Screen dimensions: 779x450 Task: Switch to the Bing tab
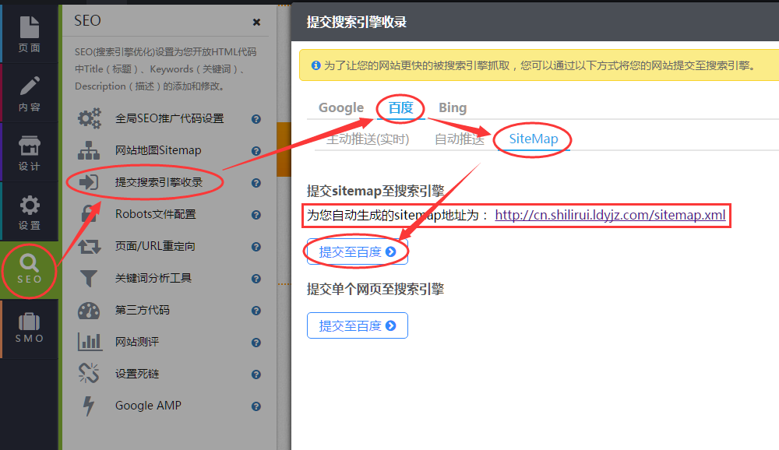point(453,107)
